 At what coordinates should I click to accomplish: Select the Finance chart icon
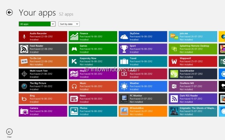pyautogui.click(x=74, y=36)
